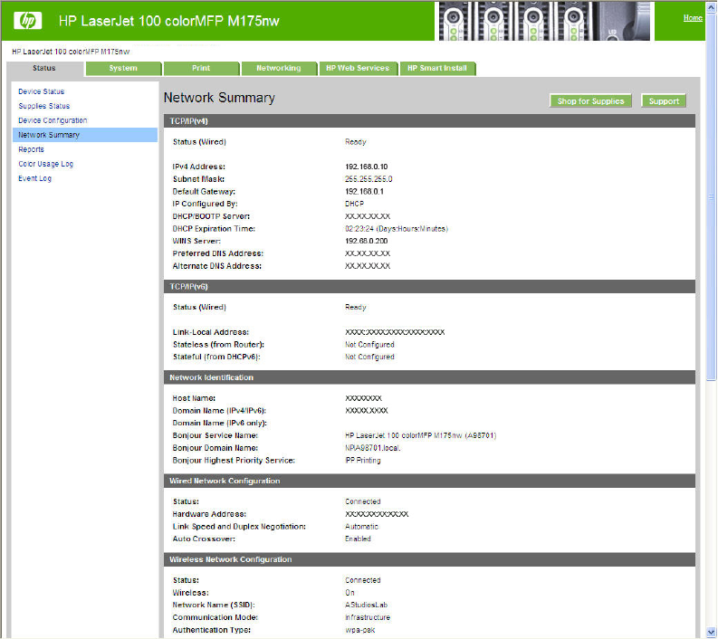
Task: Click the Network Identification section header
Action: tap(429, 377)
